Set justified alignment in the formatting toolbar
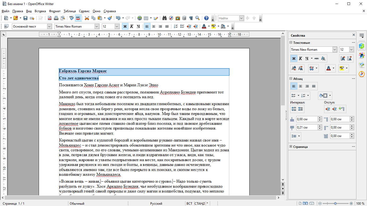 click(167, 26)
